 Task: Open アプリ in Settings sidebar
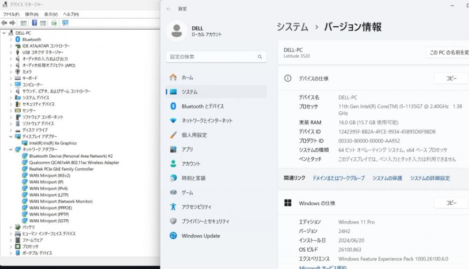pos(216,149)
